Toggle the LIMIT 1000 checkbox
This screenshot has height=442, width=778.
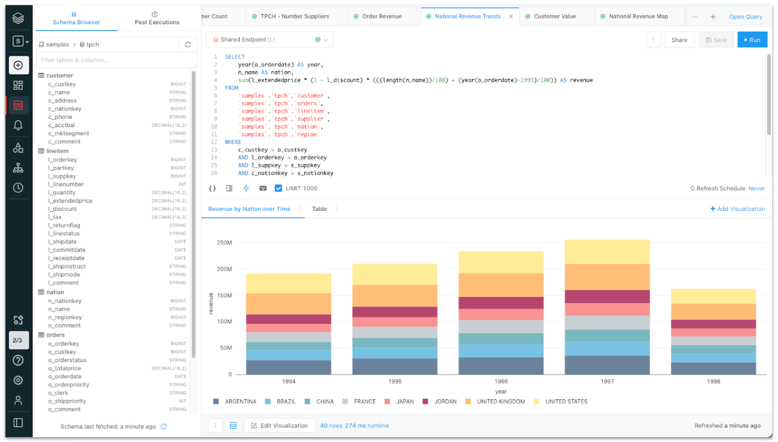click(278, 189)
